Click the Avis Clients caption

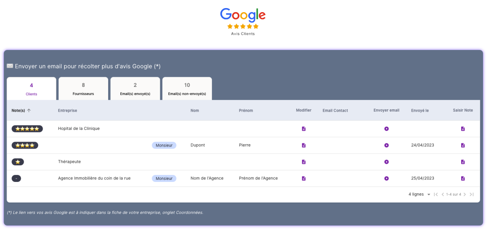[243, 34]
